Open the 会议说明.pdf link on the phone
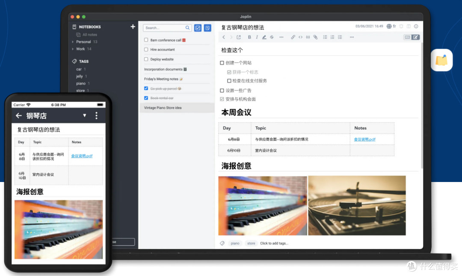Viewport: 462px width, 276px height. tap(82, 156)
